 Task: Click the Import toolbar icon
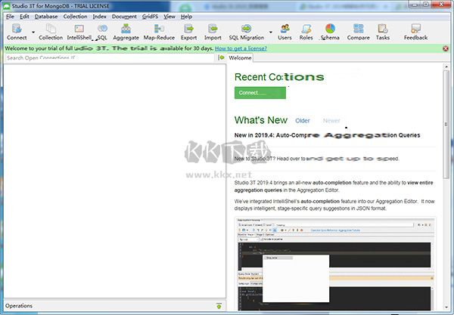click(213, 32)
